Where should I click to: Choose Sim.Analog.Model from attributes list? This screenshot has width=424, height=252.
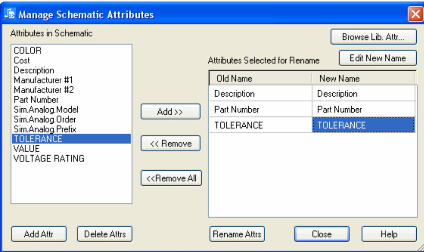tap(46, 109)
